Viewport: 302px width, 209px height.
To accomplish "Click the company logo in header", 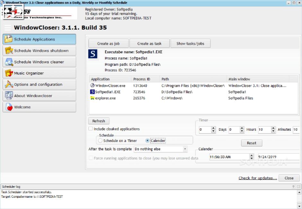I will 39,13.
